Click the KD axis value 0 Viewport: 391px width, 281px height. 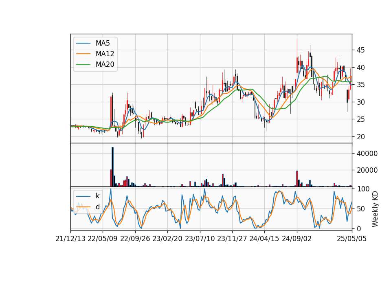coord(358,228)
